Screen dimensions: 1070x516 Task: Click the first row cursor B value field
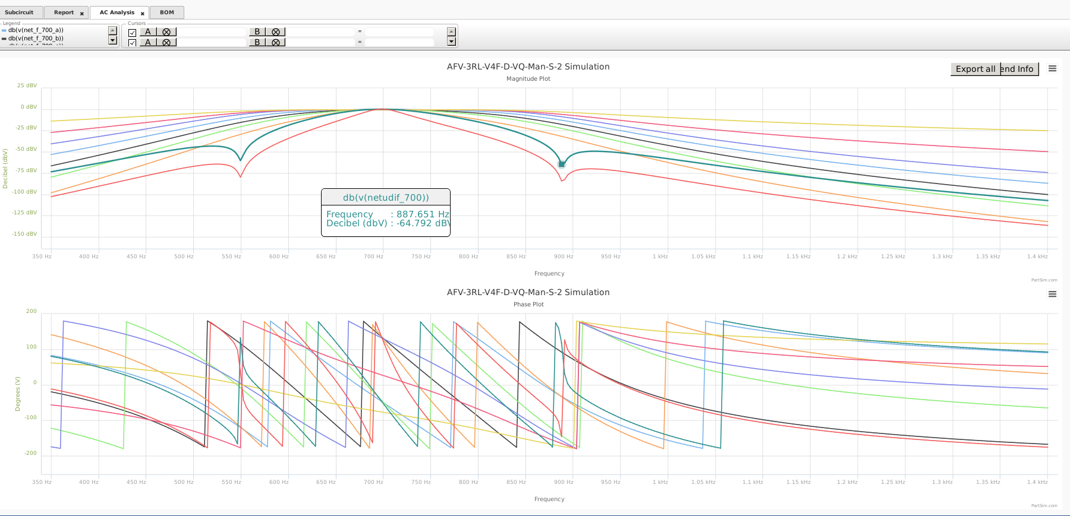coord(321,32)
